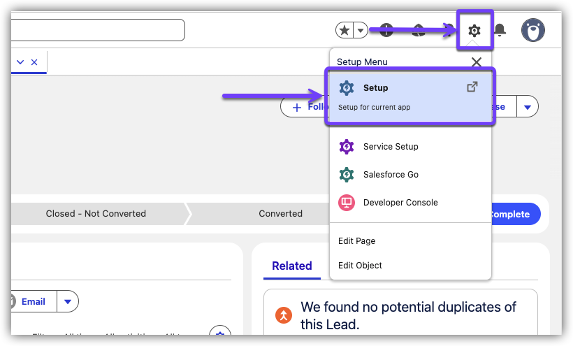Expand the record actions dropdown arrow
This screenshot has height=346, width=573.
[528, 107]
